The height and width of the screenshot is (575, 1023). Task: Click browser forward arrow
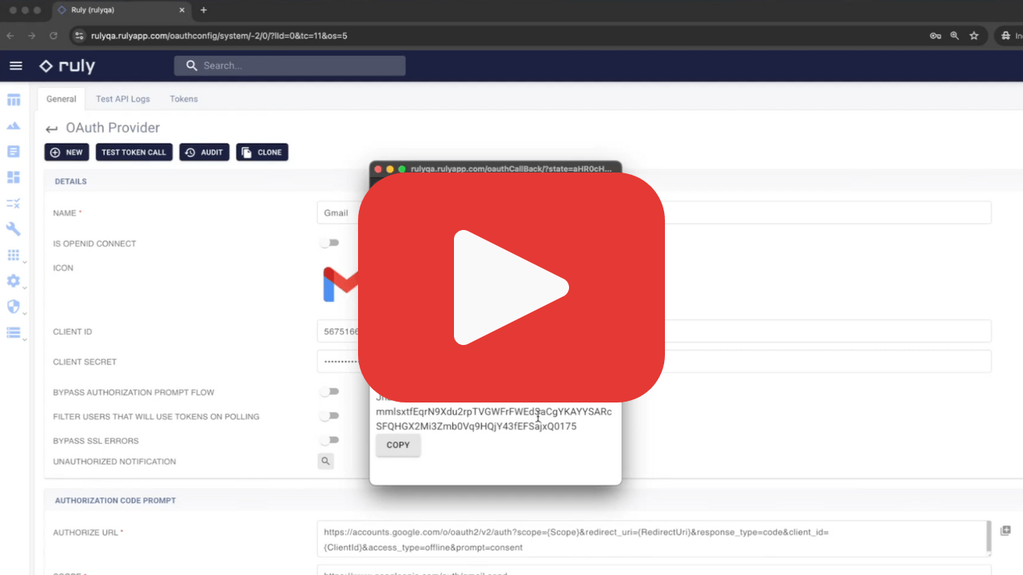pyautogui.click(x=32, y=36)
